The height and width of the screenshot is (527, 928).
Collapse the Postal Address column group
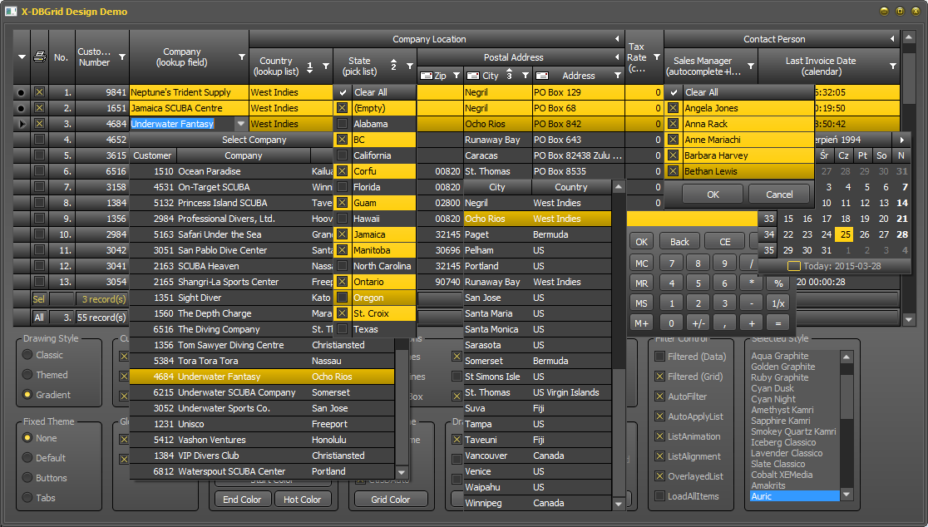[x=616, y=57]
